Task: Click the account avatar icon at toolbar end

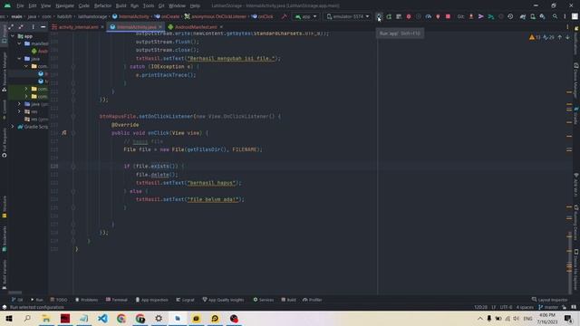Action: click(575, 16)
